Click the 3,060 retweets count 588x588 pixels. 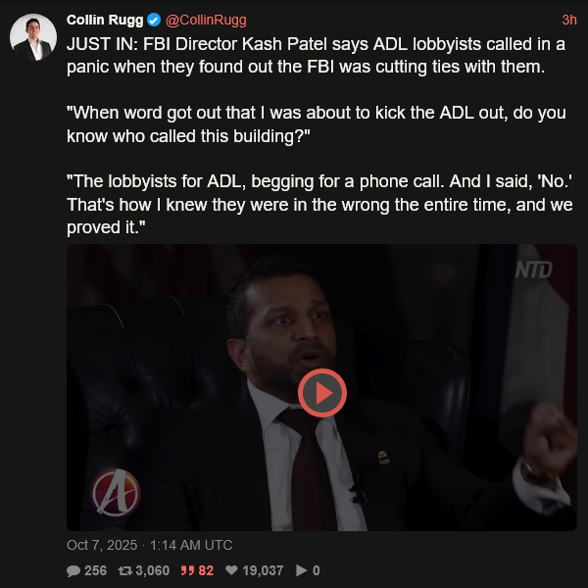click(153, 570)
